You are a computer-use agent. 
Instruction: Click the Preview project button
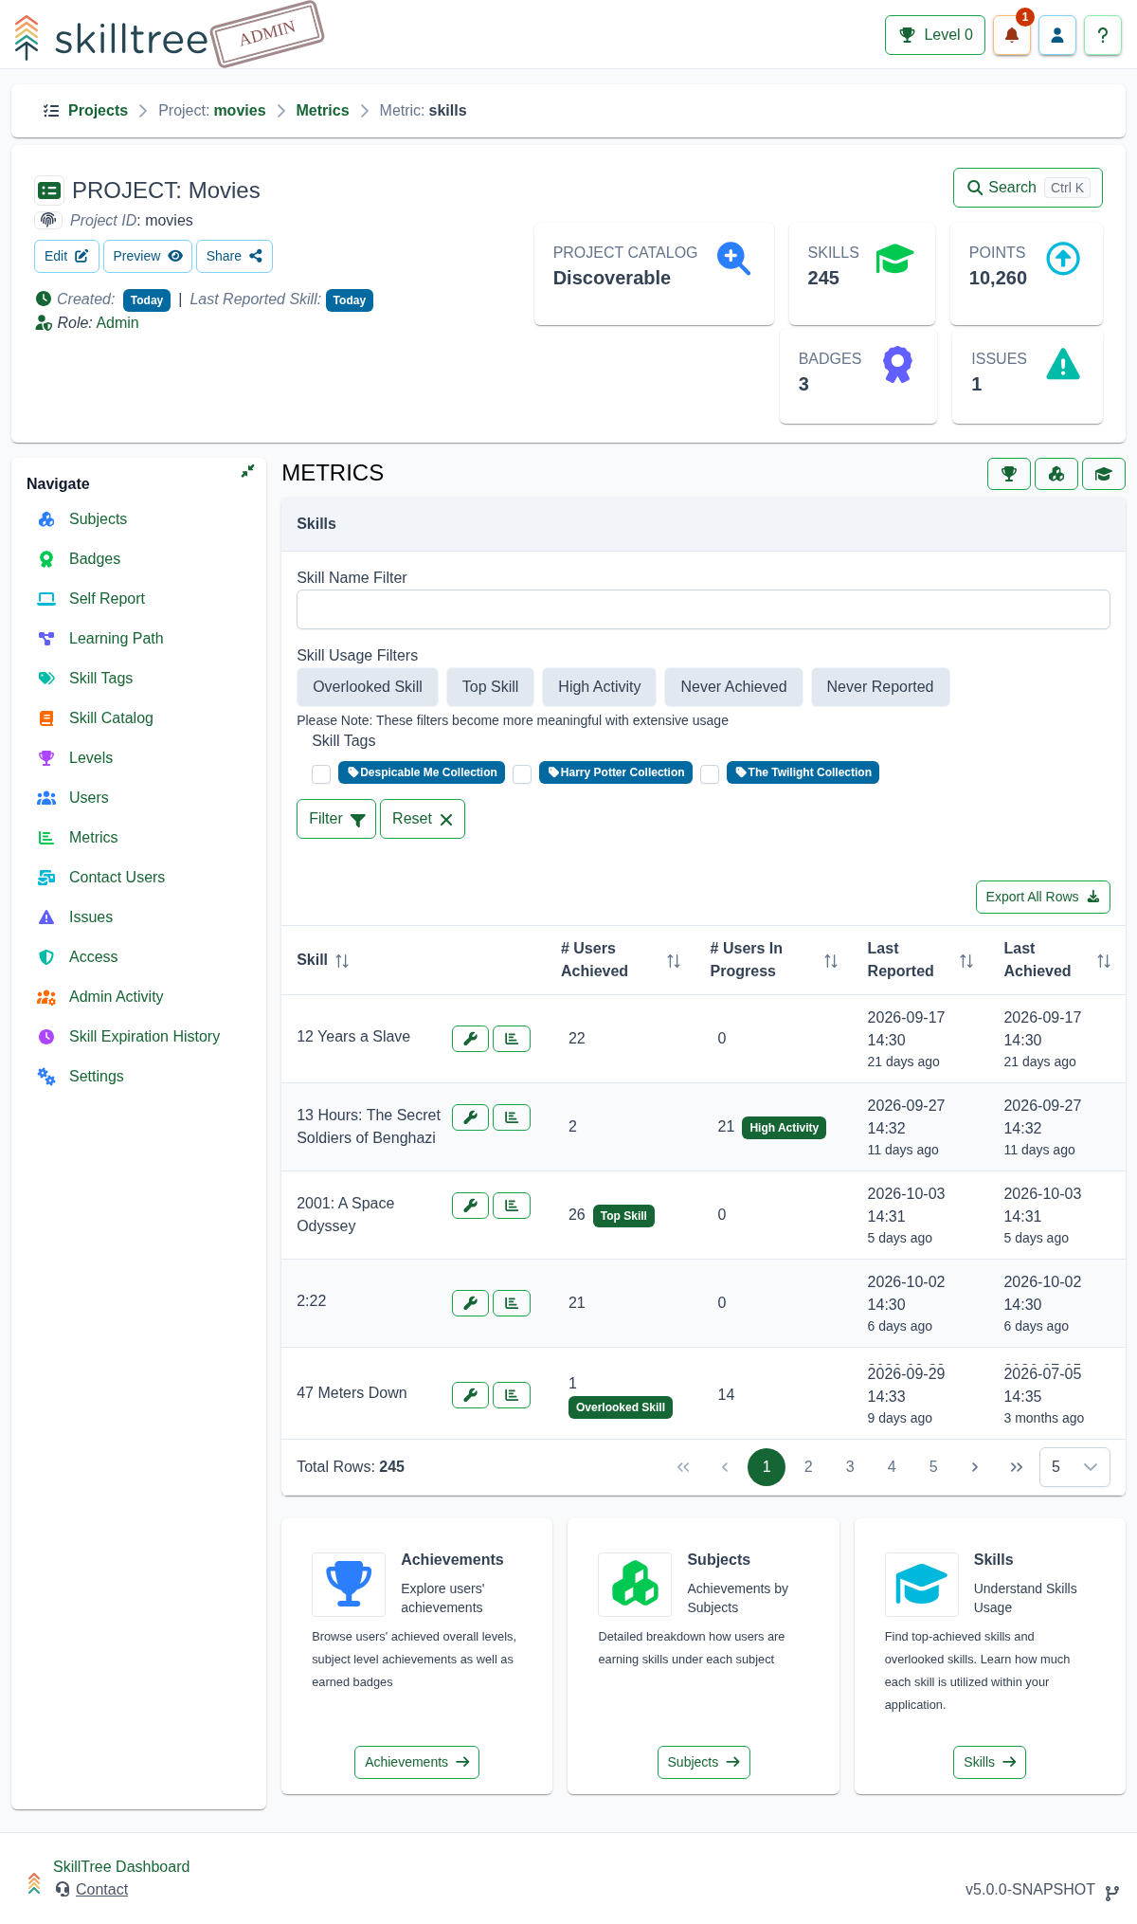click(x=148, y=256)
